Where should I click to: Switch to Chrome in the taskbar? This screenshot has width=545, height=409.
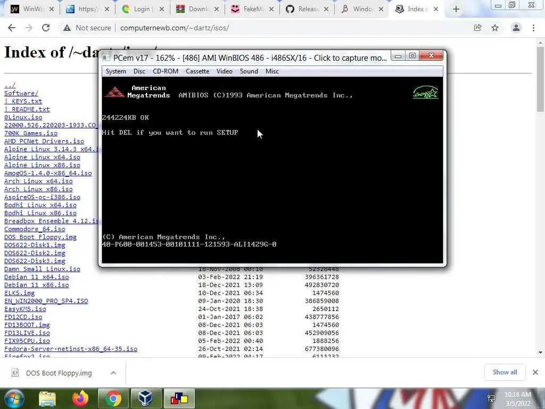(x=113, y=398)
